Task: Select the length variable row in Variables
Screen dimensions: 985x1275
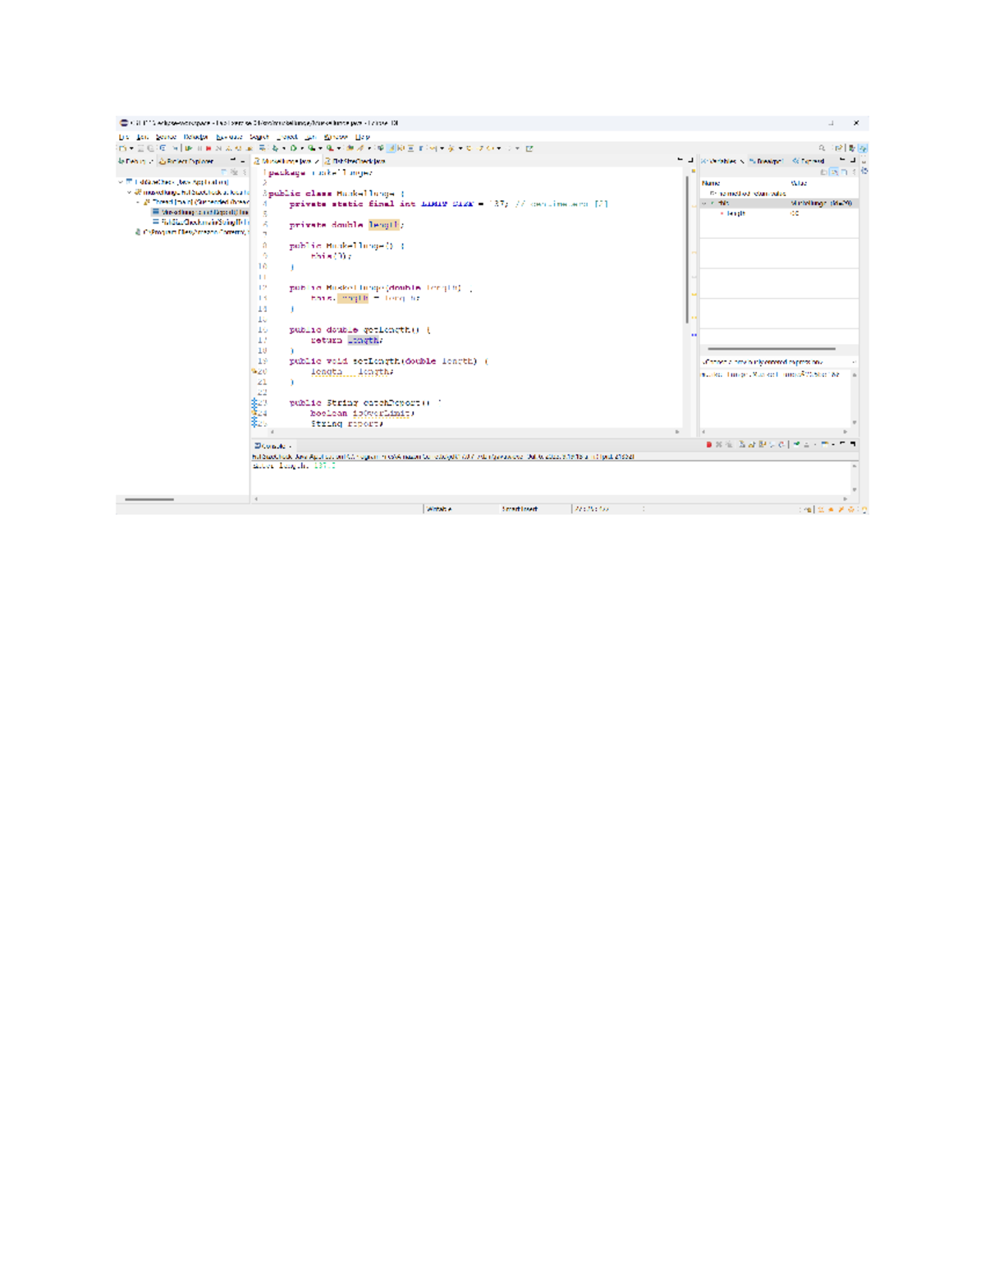Action: click(735, 213)
